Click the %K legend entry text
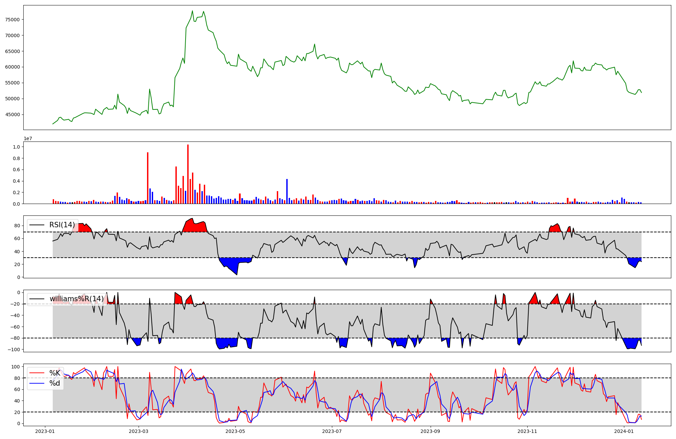The image size is (676, 439). click(x=55, y=373)
